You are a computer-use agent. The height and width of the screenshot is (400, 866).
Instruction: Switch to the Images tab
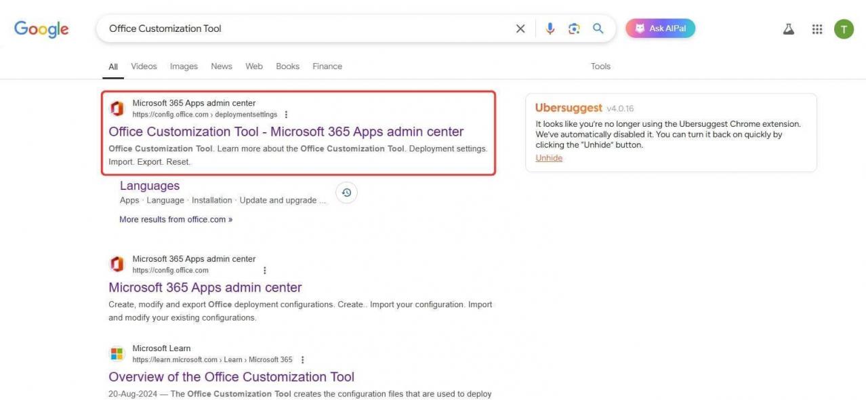coord(182,66)
